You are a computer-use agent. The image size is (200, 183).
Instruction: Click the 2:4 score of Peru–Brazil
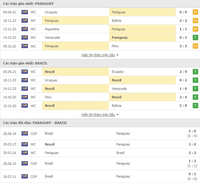pyautogui.click(x=183, y=97)
